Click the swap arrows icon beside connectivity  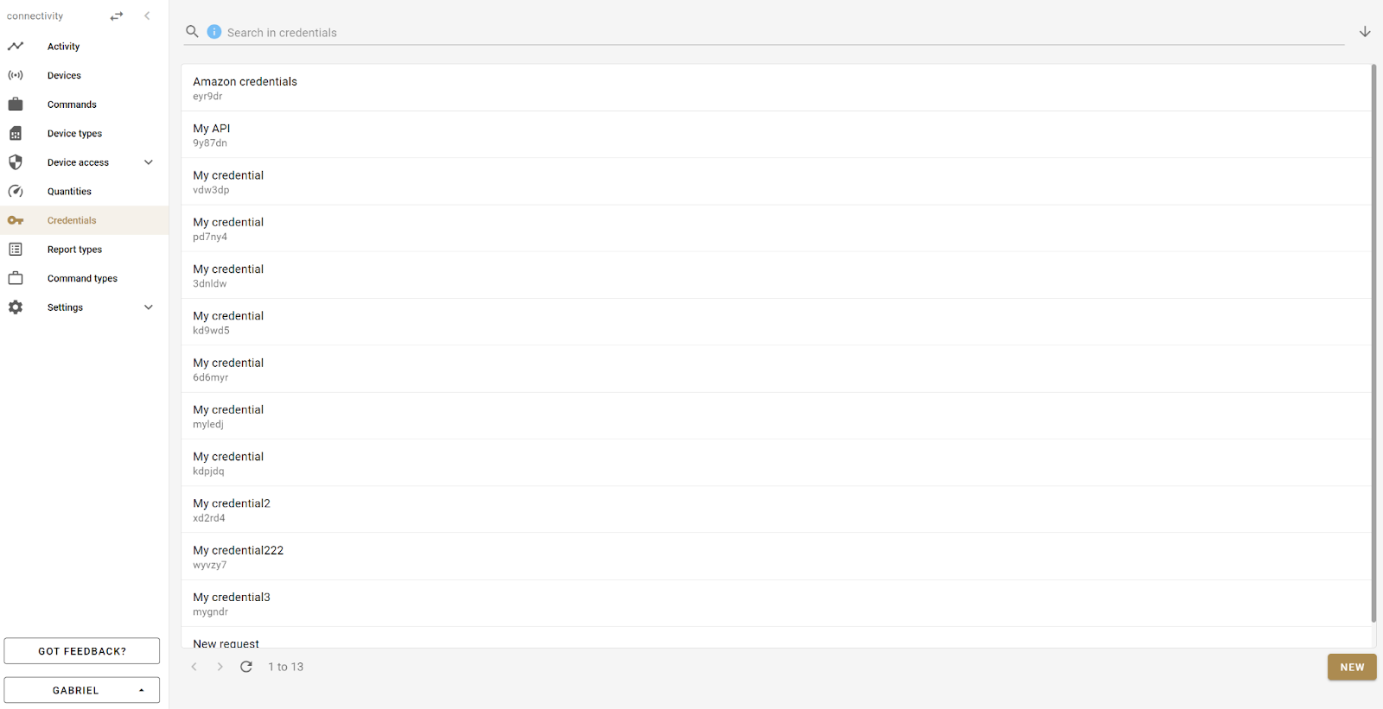[117, 16]
